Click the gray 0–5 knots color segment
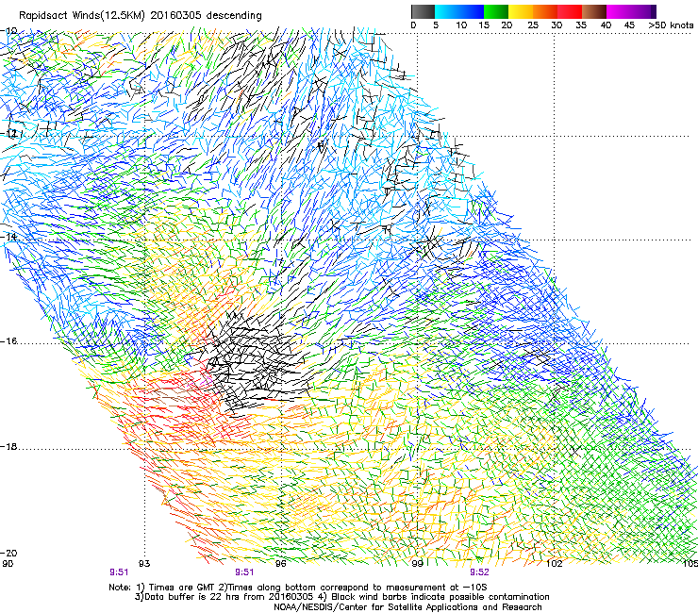The image size is (698, 613). point(423,11)
